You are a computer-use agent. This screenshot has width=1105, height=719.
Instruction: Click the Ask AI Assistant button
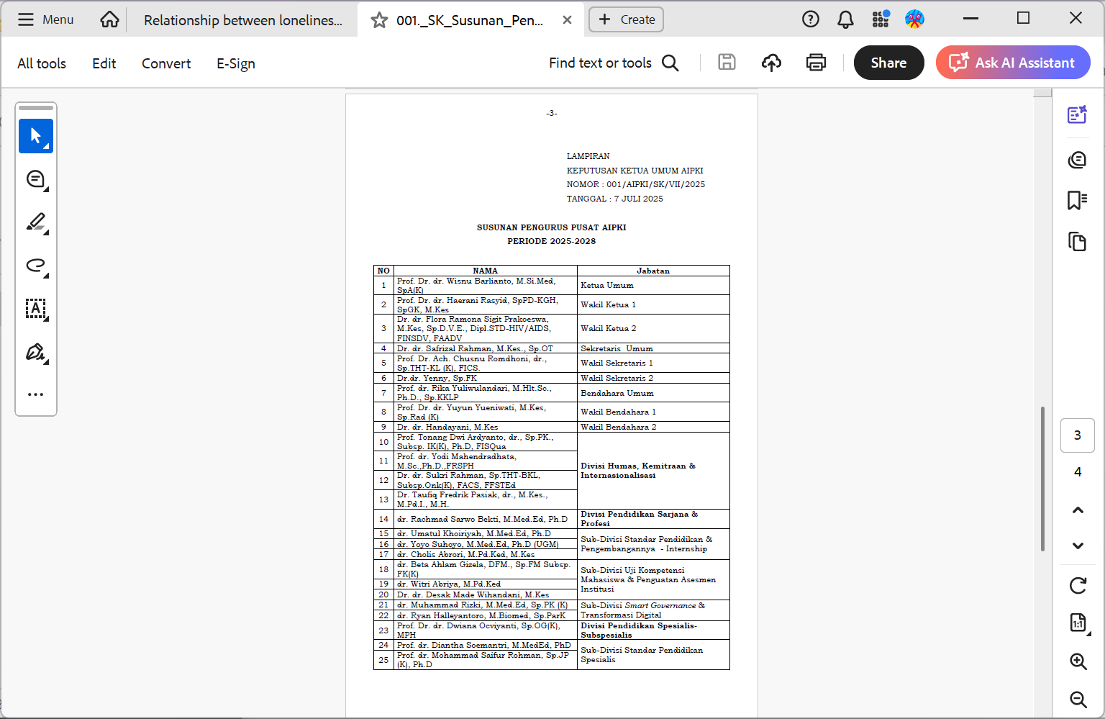(1013, 63)
